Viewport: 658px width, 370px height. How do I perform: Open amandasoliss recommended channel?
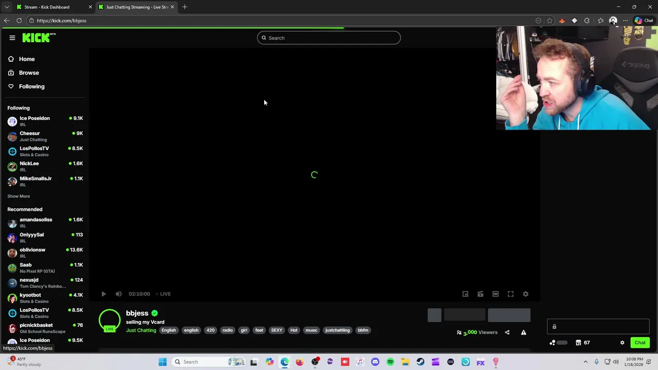(45, 223)
